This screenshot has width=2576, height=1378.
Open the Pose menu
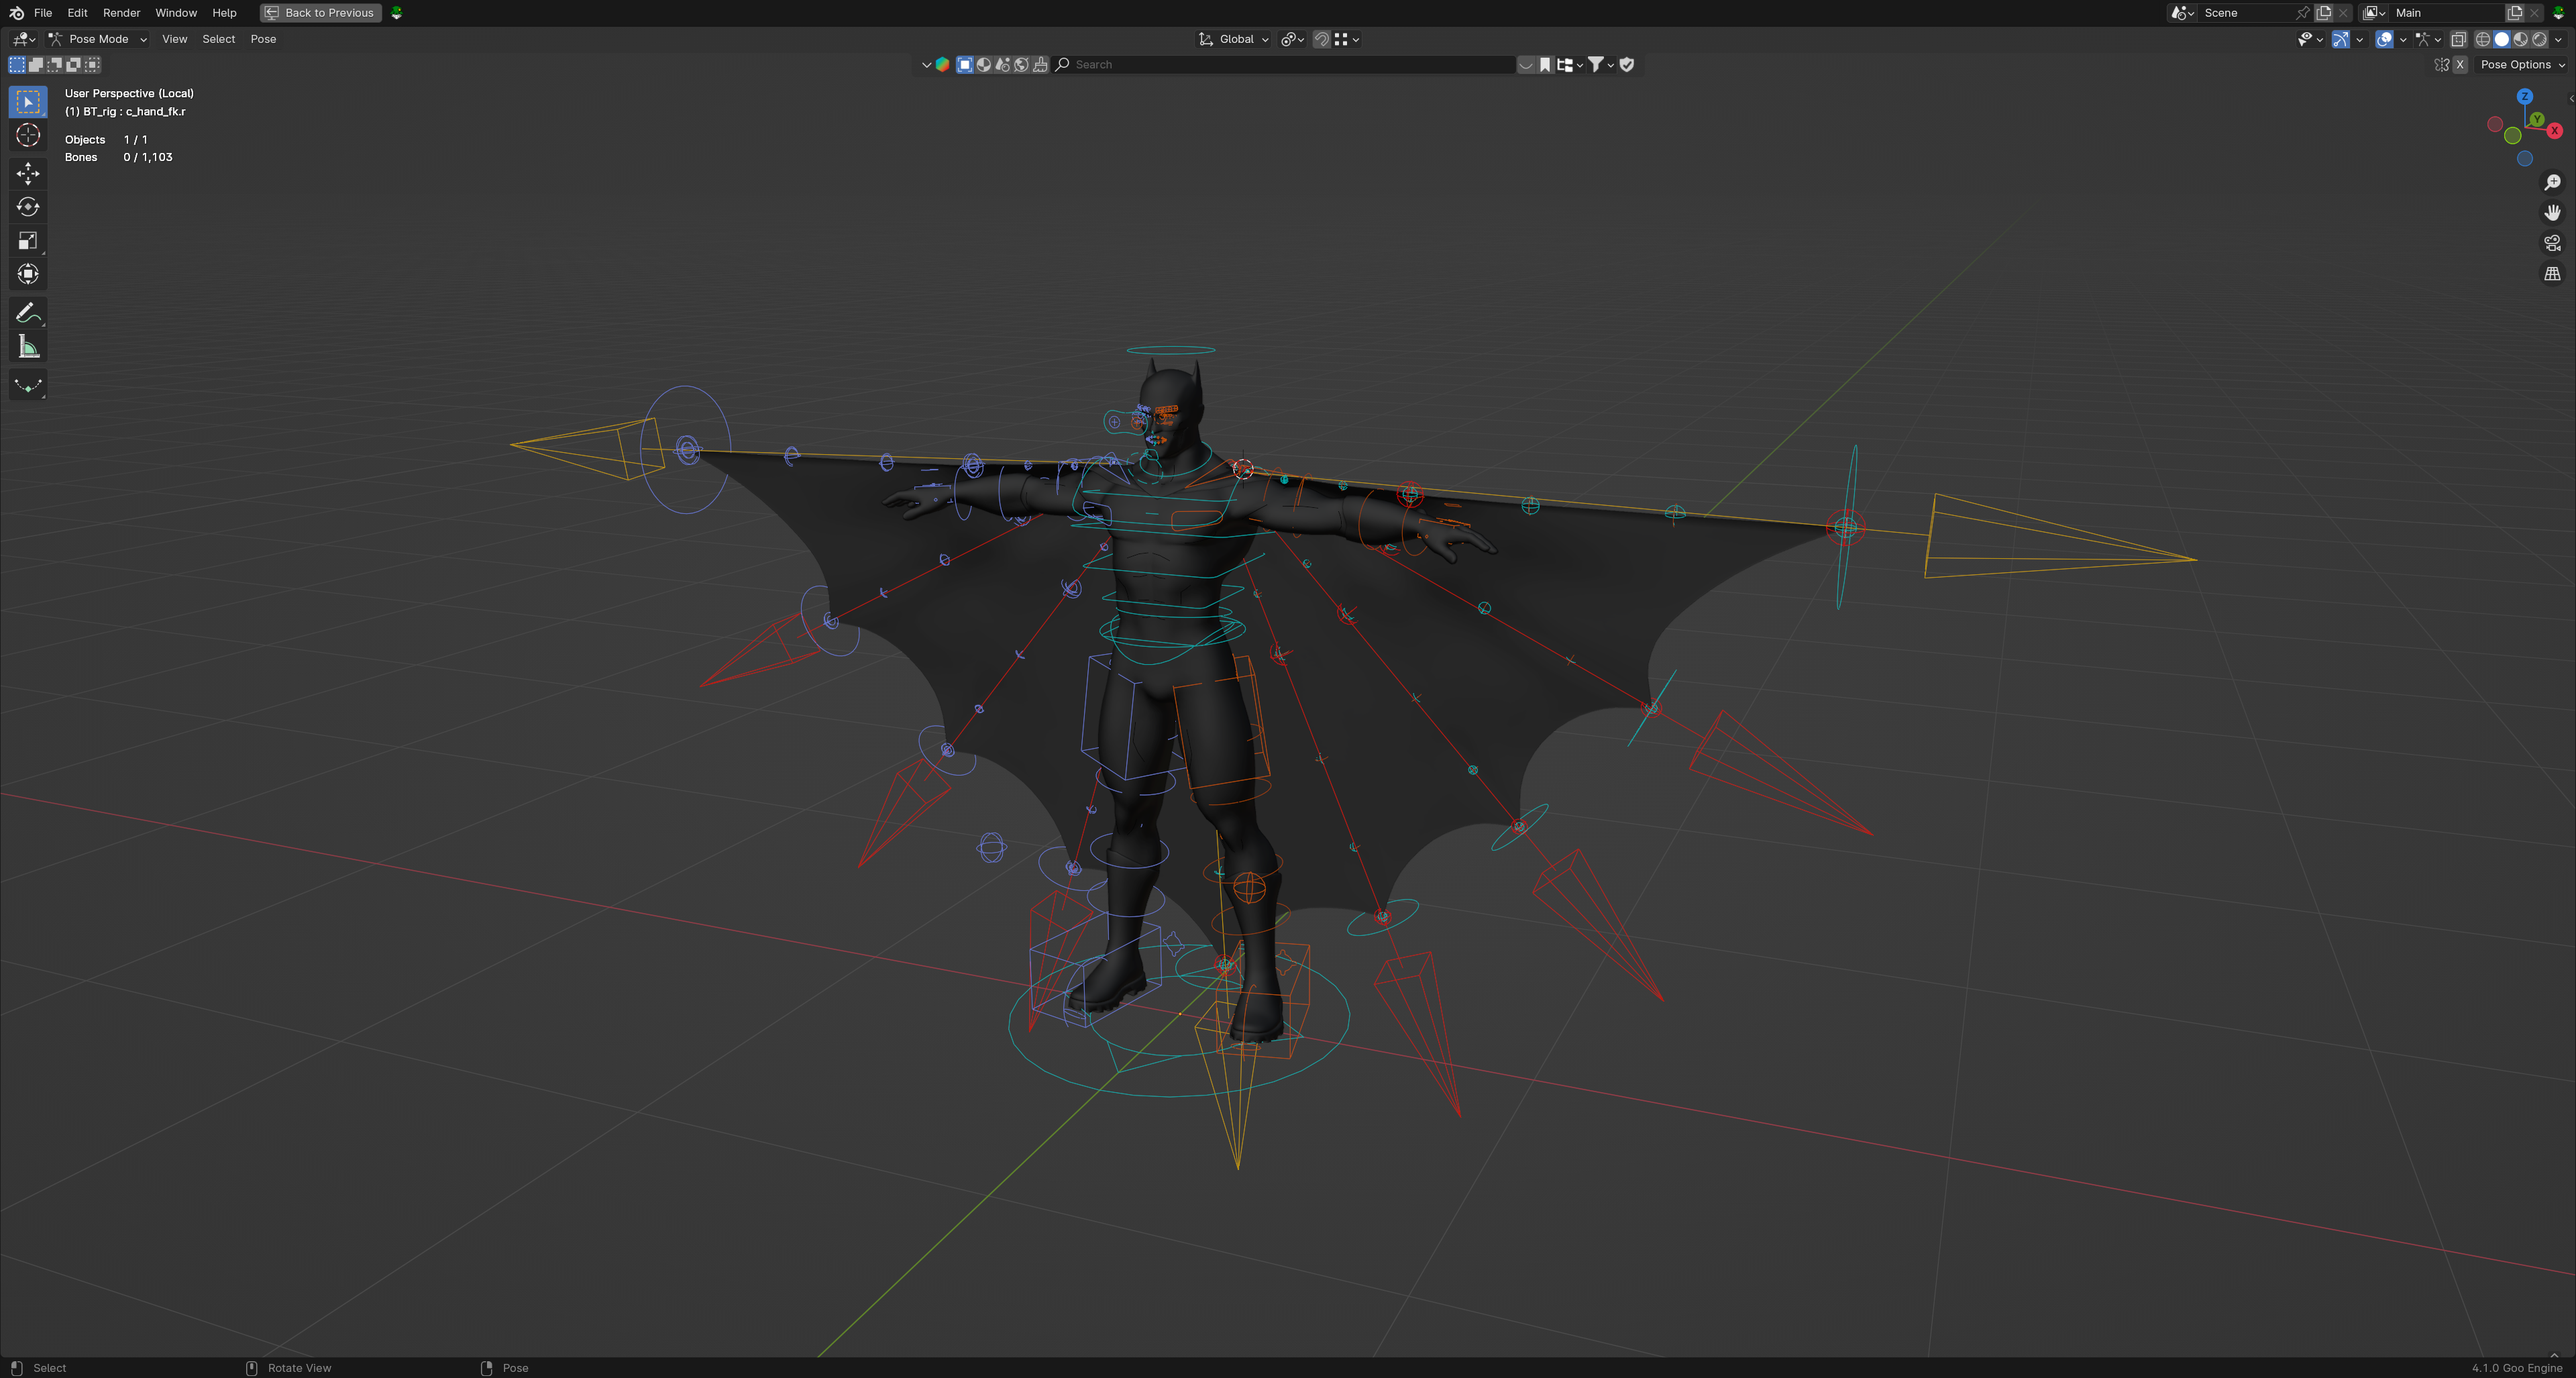263,39
